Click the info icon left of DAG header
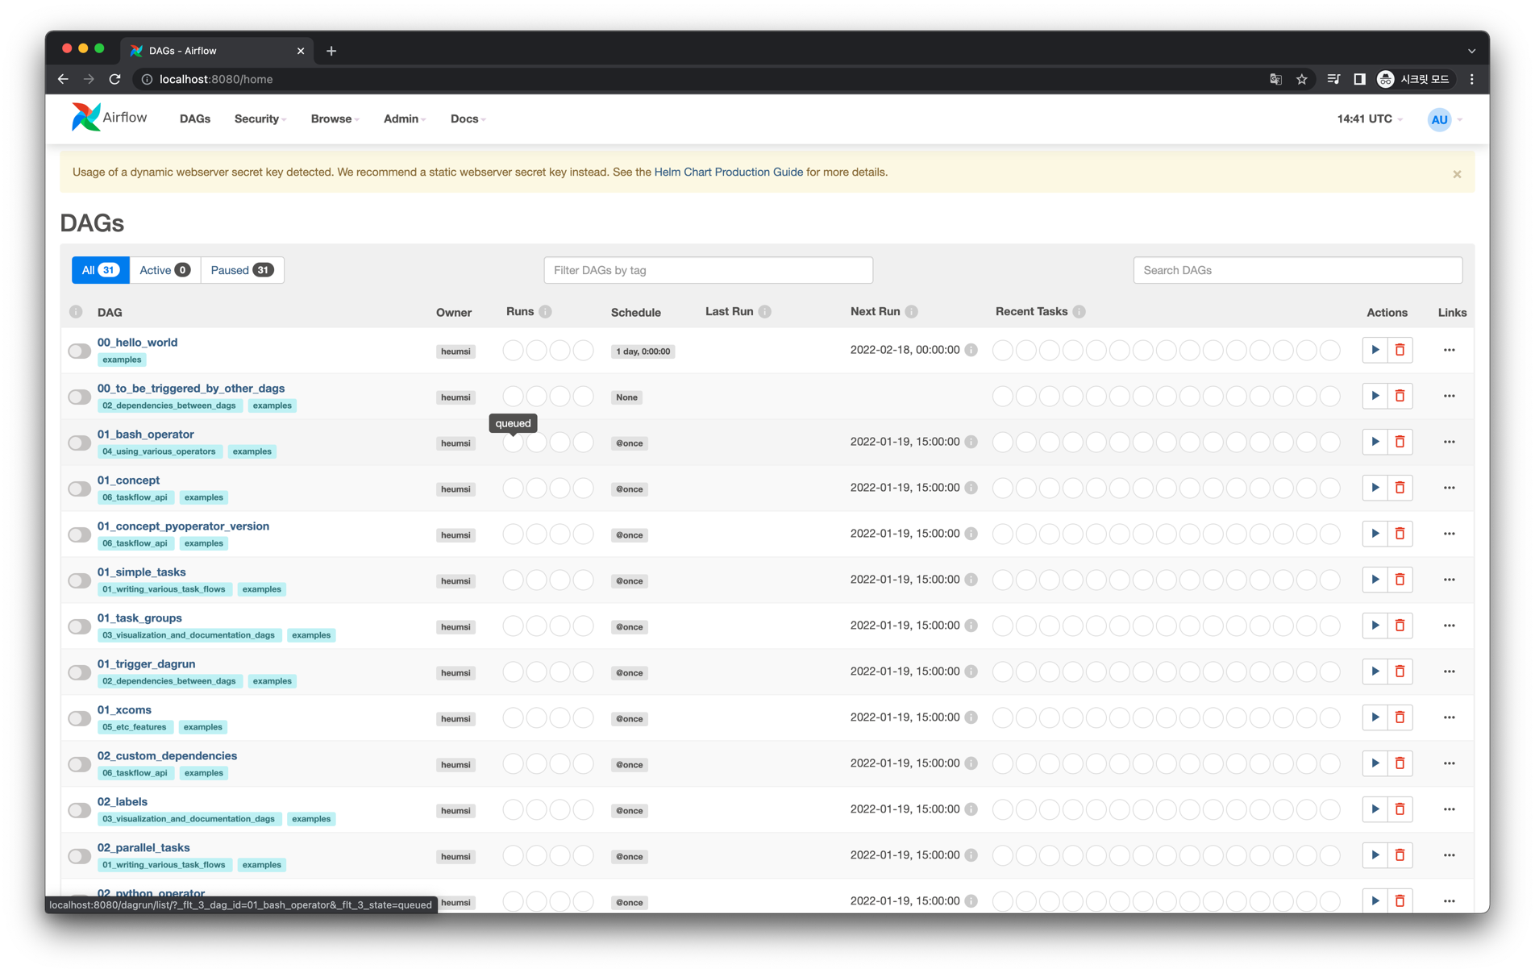Screen dimensions: 1535x973 (76, 312)
